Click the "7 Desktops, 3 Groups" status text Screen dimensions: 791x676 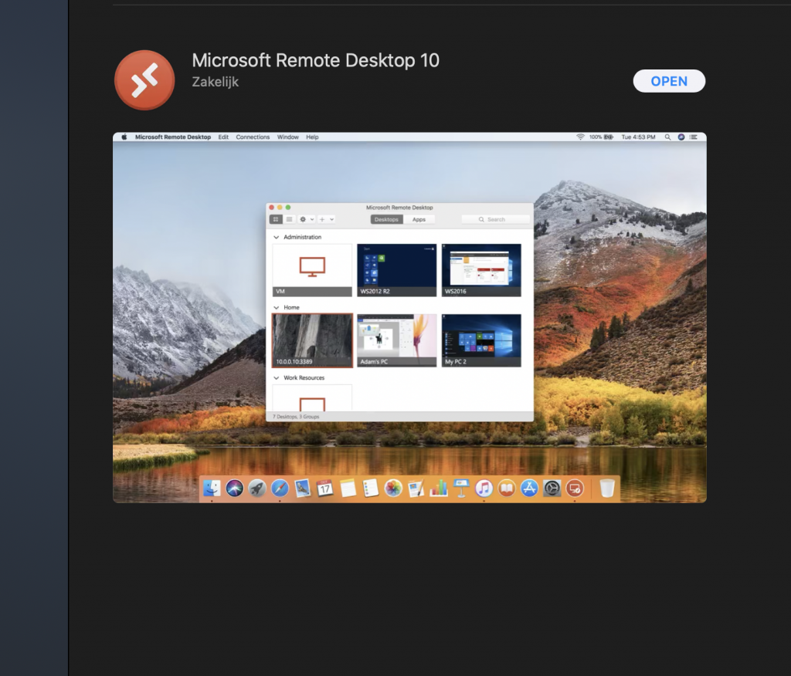(296, 417)
